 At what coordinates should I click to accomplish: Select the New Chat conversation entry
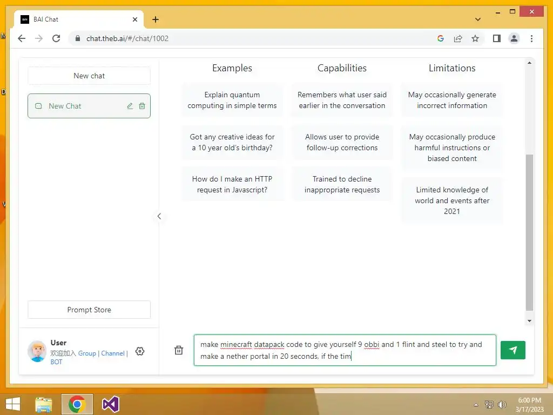(89, 106)
